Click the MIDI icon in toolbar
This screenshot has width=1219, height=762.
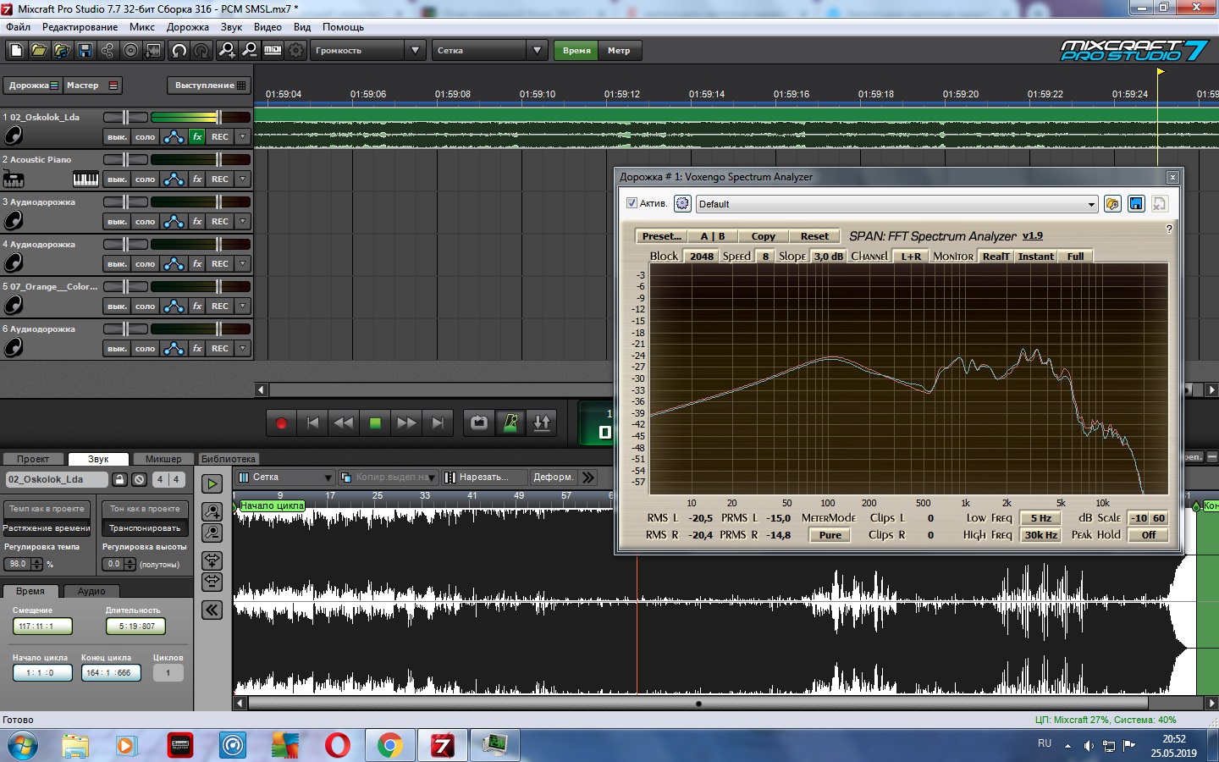(273, 51)
